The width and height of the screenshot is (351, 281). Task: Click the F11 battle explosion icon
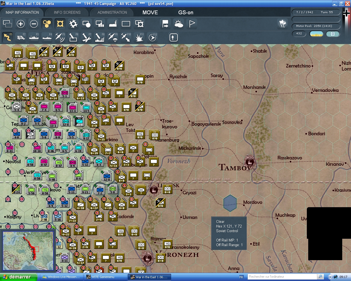coord(139,37)
